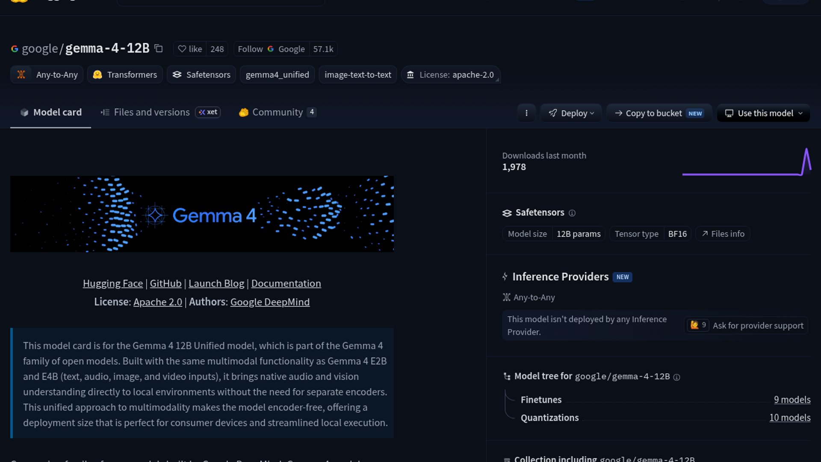
Task: Open the 248 likes count
Action: pyautogui.click(x=217, y=49)
